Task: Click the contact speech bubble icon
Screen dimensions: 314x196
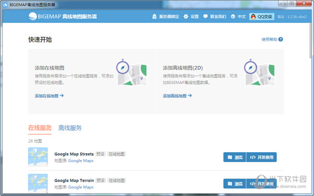Action: click(206, 16)
